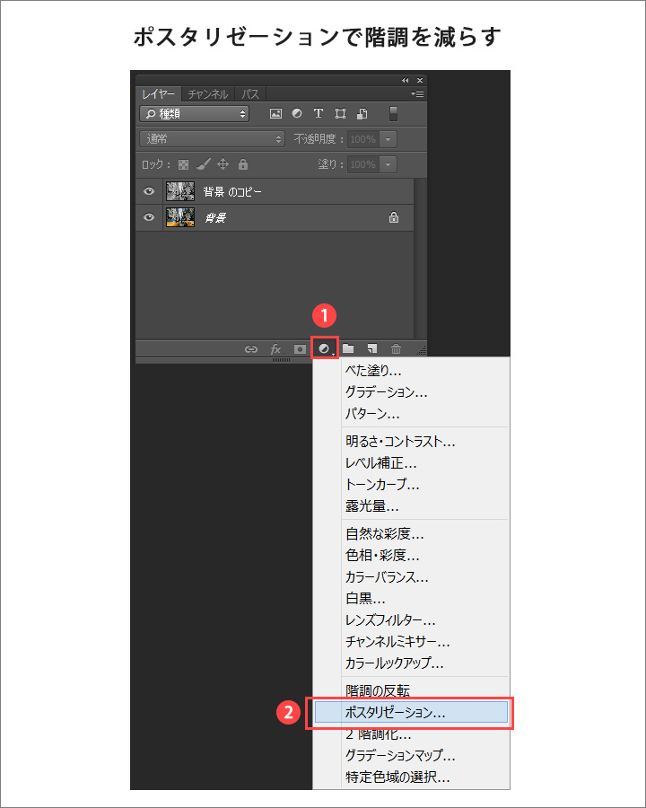Create a new group folder icon

[348, 348]
